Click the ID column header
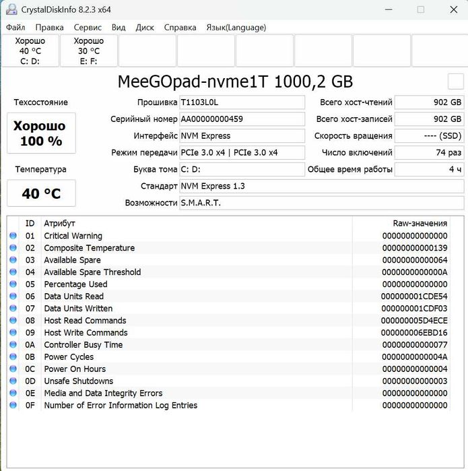The width and height of the screenshot is (468, 471). point(30,224)
